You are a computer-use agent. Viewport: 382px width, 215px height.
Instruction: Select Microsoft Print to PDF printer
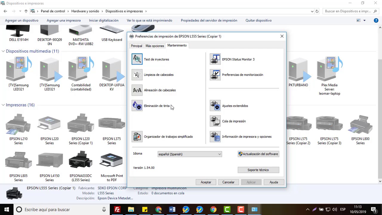[x=112, y=167]
